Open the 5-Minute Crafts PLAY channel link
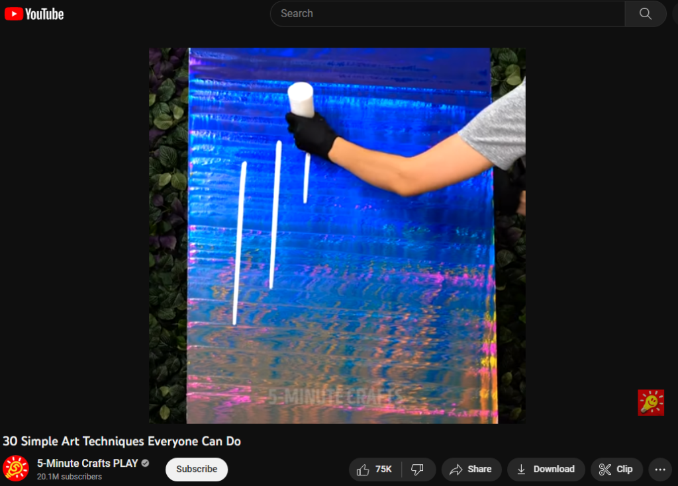678x486 pixels. click(x=87, y=463)
